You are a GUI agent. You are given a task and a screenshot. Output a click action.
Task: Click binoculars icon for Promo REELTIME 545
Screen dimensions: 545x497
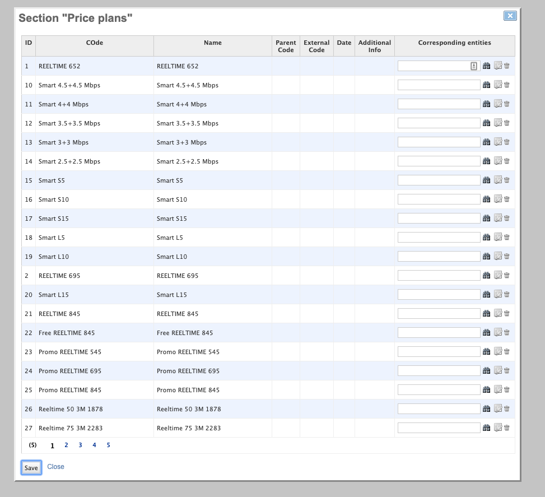(486, 352)
